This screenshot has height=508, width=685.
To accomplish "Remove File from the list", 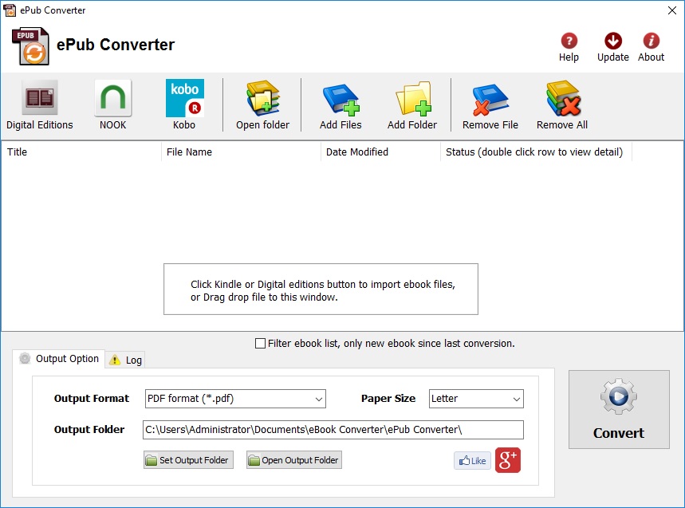I will pos(490,105).
